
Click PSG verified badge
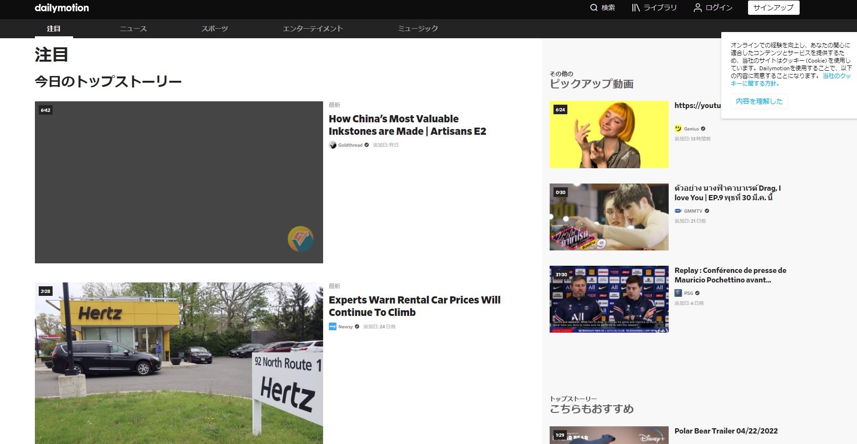click(697, 293)
